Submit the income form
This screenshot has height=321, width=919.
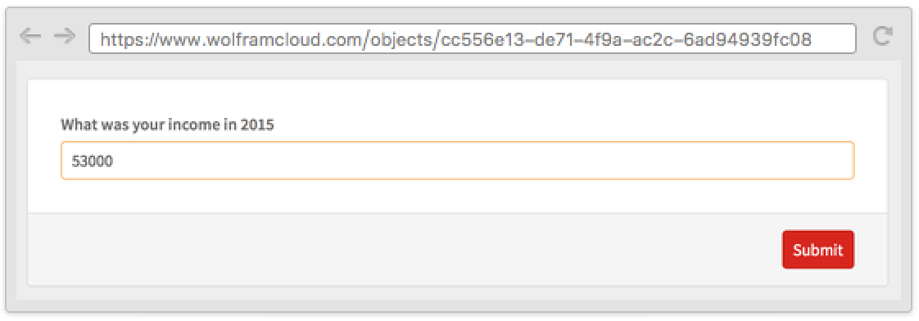(x=817, y=250)
